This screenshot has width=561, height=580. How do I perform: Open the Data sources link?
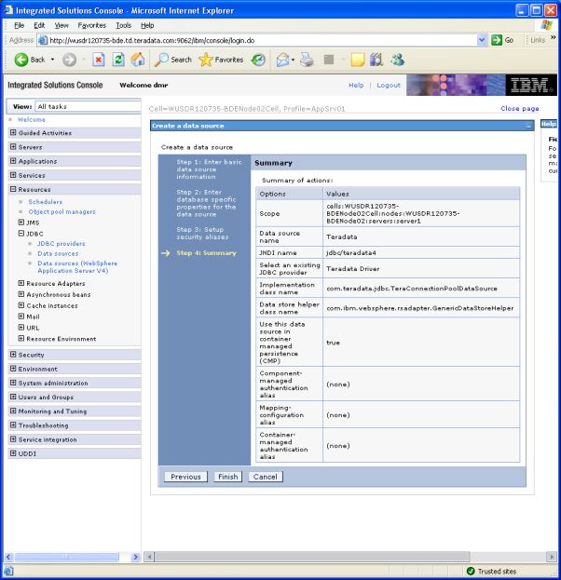coord(58,253)
